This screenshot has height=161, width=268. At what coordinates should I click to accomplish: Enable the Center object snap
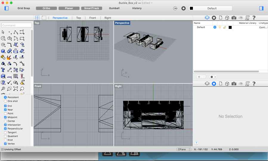pos(5,121)
